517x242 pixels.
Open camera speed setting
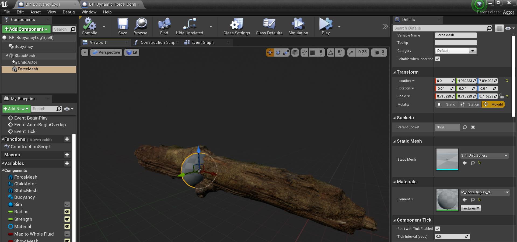pyautogui.click(x=379, y=52)
